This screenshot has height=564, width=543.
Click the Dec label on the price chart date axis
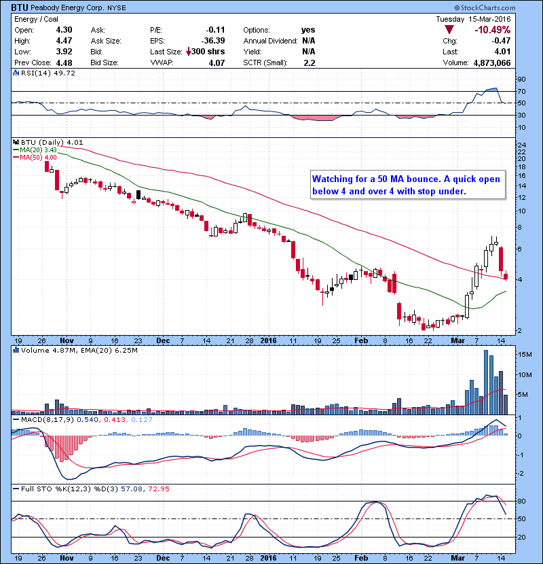tap(163, 340)
